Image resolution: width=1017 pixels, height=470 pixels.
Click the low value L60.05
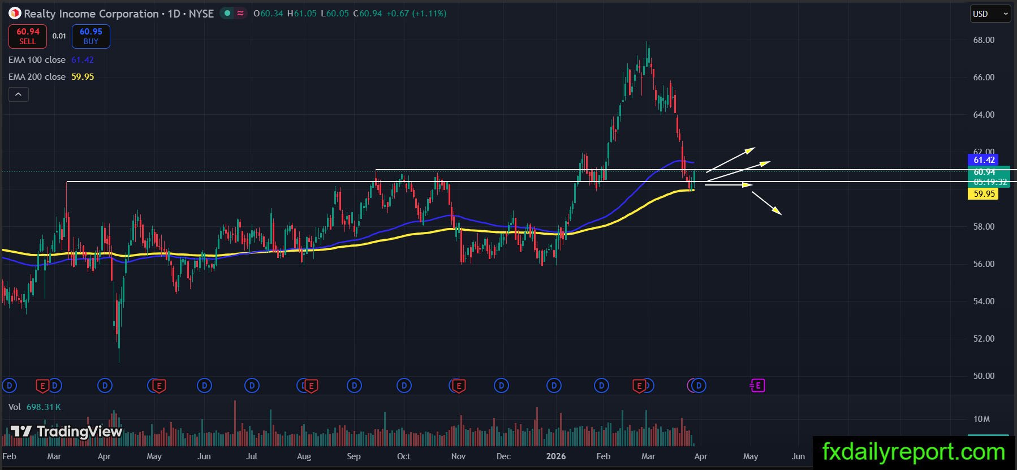[335, 13]
